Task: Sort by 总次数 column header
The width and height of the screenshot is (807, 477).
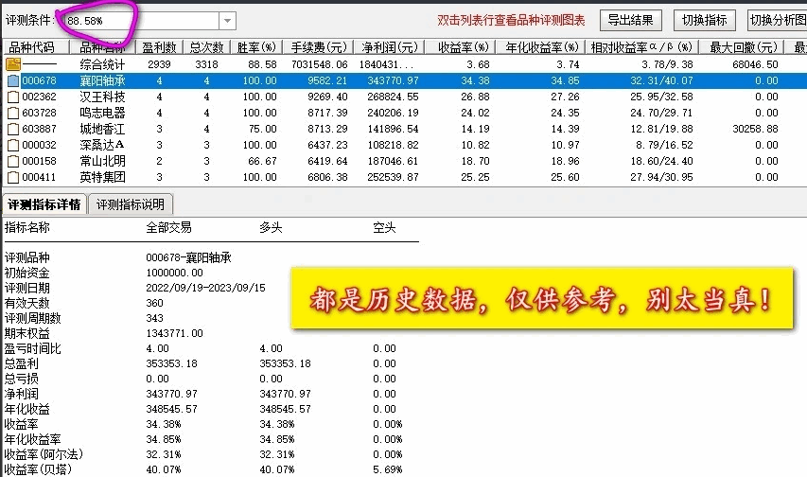Action: [206, 47]
